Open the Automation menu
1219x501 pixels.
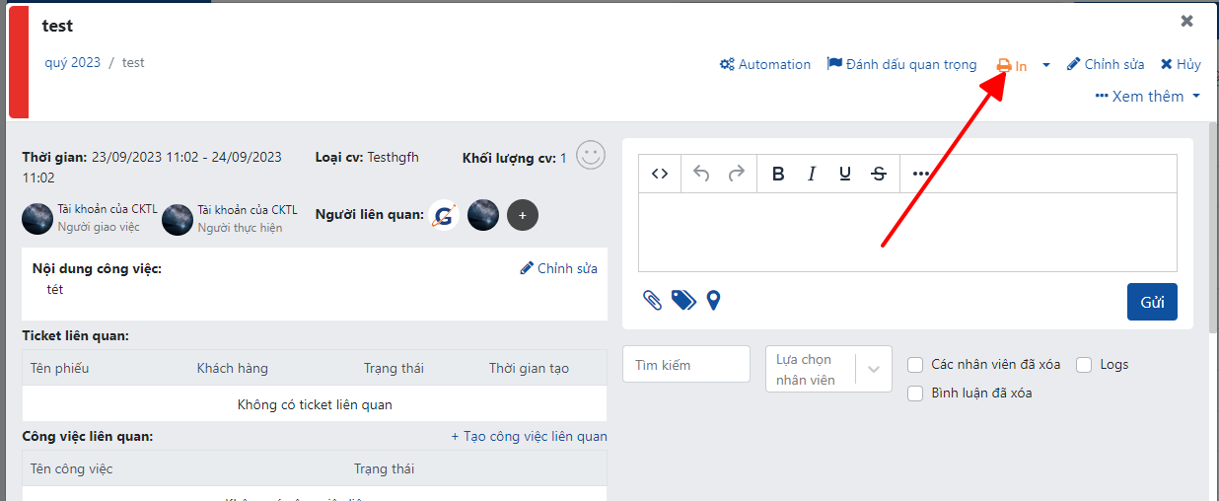coord(765,65)
